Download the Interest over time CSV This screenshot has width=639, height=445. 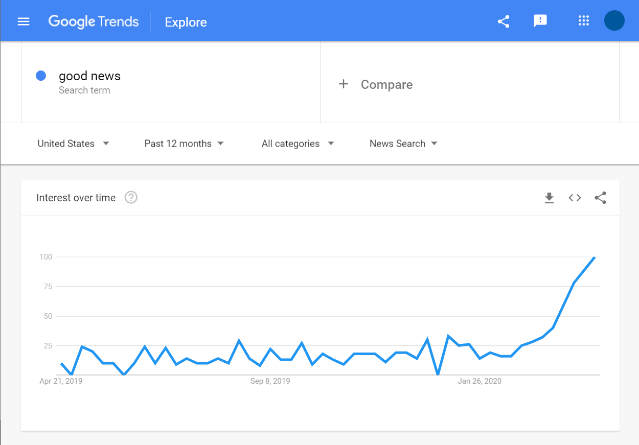[x=550, y=198]
